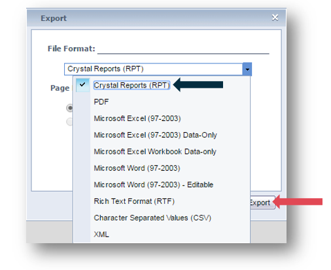The image size is (331, 270).
Task: Choose Microsoft Word (97-2003) - Editable
Action: click(154, 184)
